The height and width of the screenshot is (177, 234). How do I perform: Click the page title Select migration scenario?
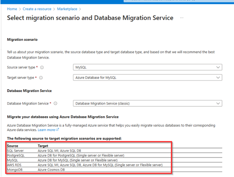point(90,18)
